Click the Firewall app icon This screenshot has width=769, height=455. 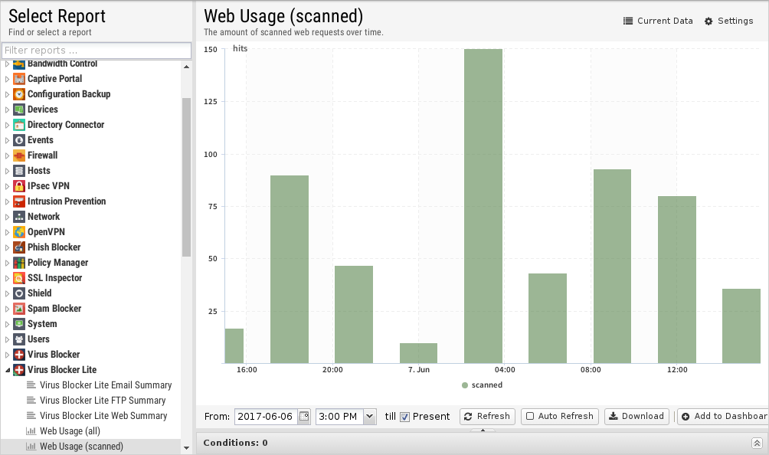[x=20, y=155]
